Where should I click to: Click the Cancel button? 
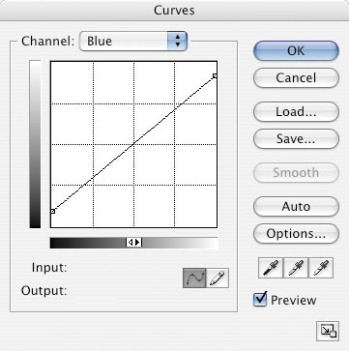(296, 77)
